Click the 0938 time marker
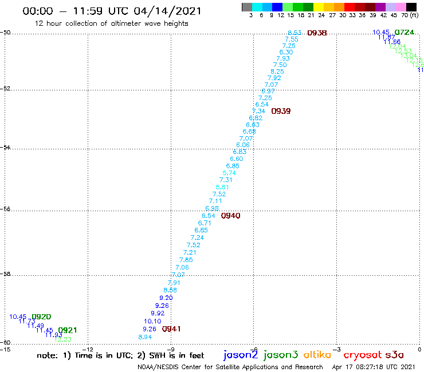The height and width of the screenshot is (372, 424). (x=317, y=33)
